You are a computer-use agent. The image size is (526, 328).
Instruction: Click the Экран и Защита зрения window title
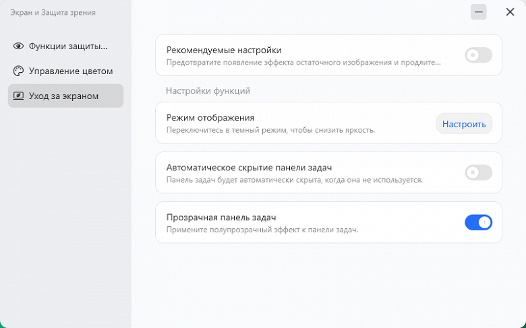pyautogui.click(x=53, y=12)
